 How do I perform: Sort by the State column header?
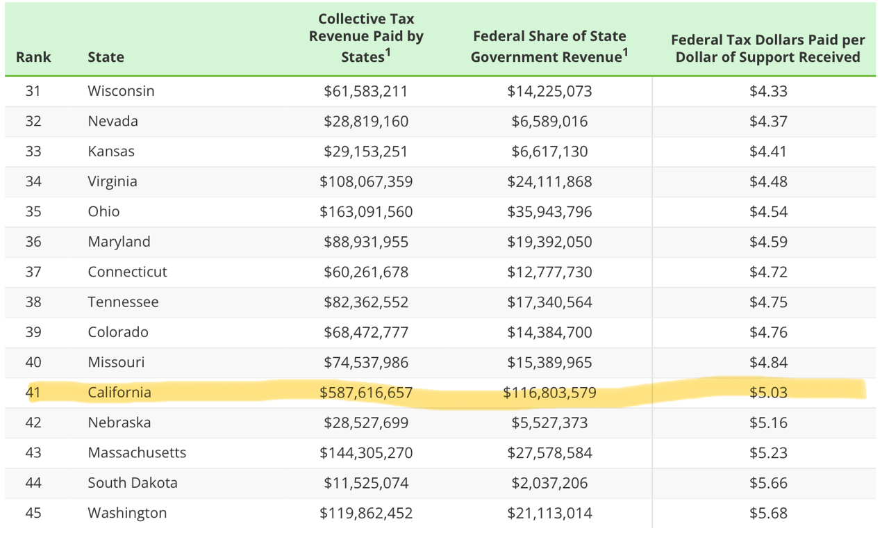[x=106, y=57]
